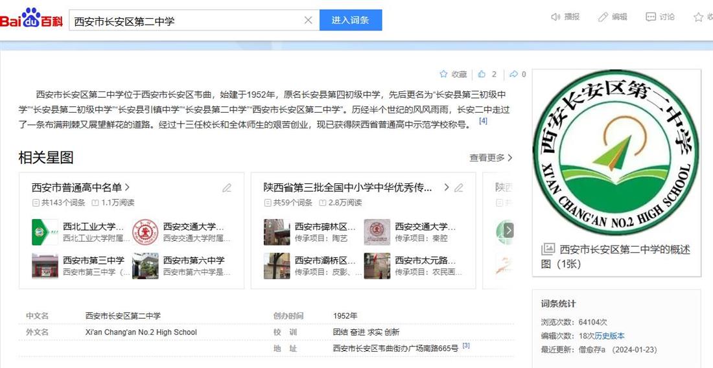
Task: Click thumbnail beside 秦腔 entry
Action: click(377, 232)
